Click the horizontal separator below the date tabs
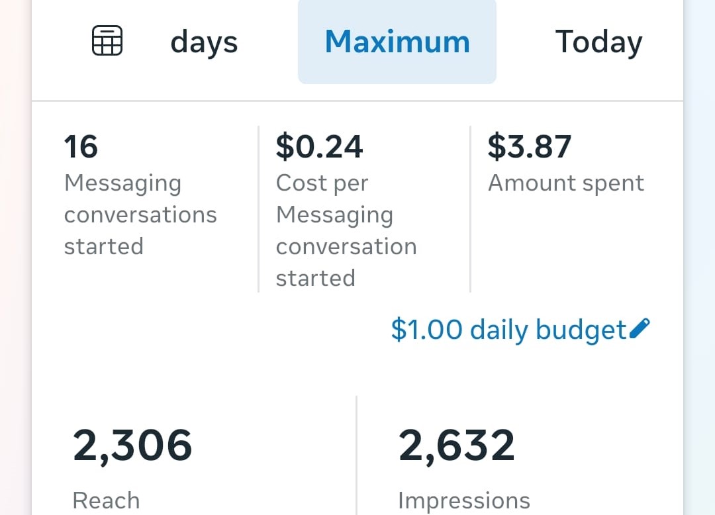715x515 pixels. click(x=358, y=101)
